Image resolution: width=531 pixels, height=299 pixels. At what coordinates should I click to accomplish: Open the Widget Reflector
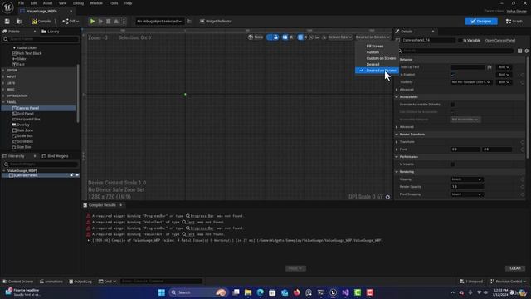coord(216,22)
